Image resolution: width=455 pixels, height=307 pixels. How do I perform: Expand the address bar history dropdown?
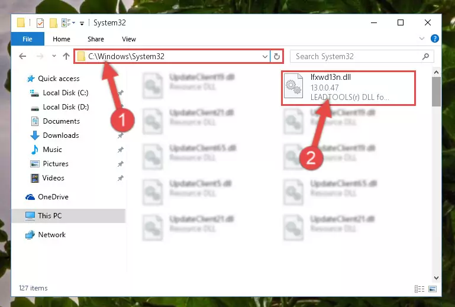pyautogui.click(x=264, y=56)
